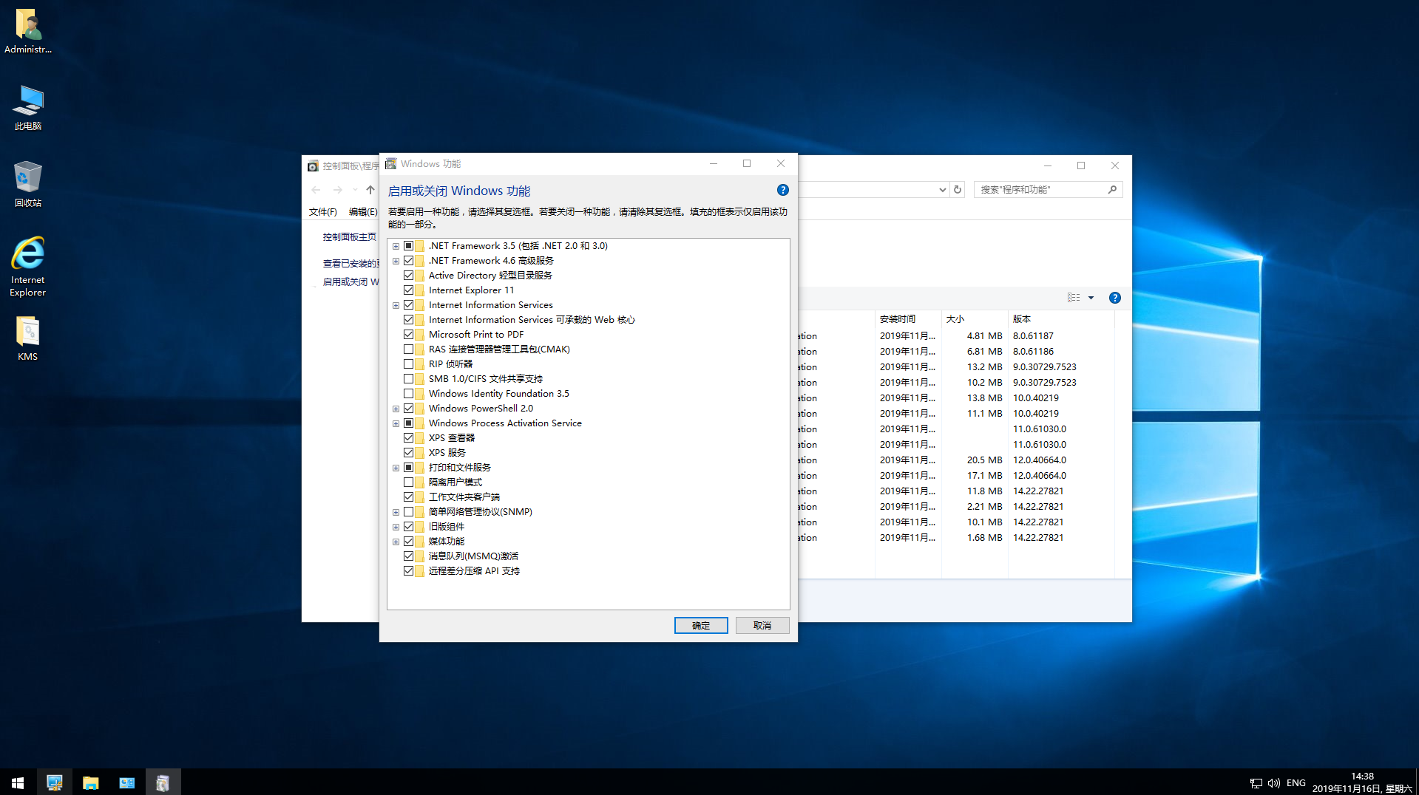Open the 编辑(E) menu

[x=363, y=212]
